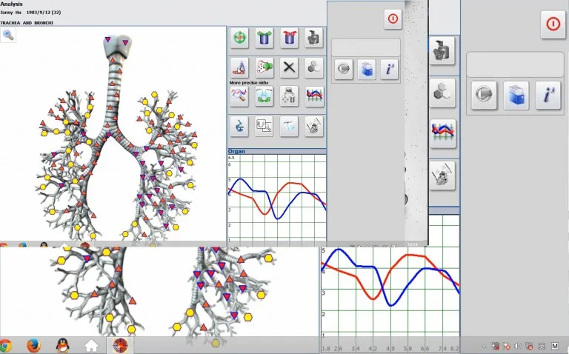Open the blue file folder icon in far-right panel
This screenshot has width=569, height=354.
click(x=516, y=96)
